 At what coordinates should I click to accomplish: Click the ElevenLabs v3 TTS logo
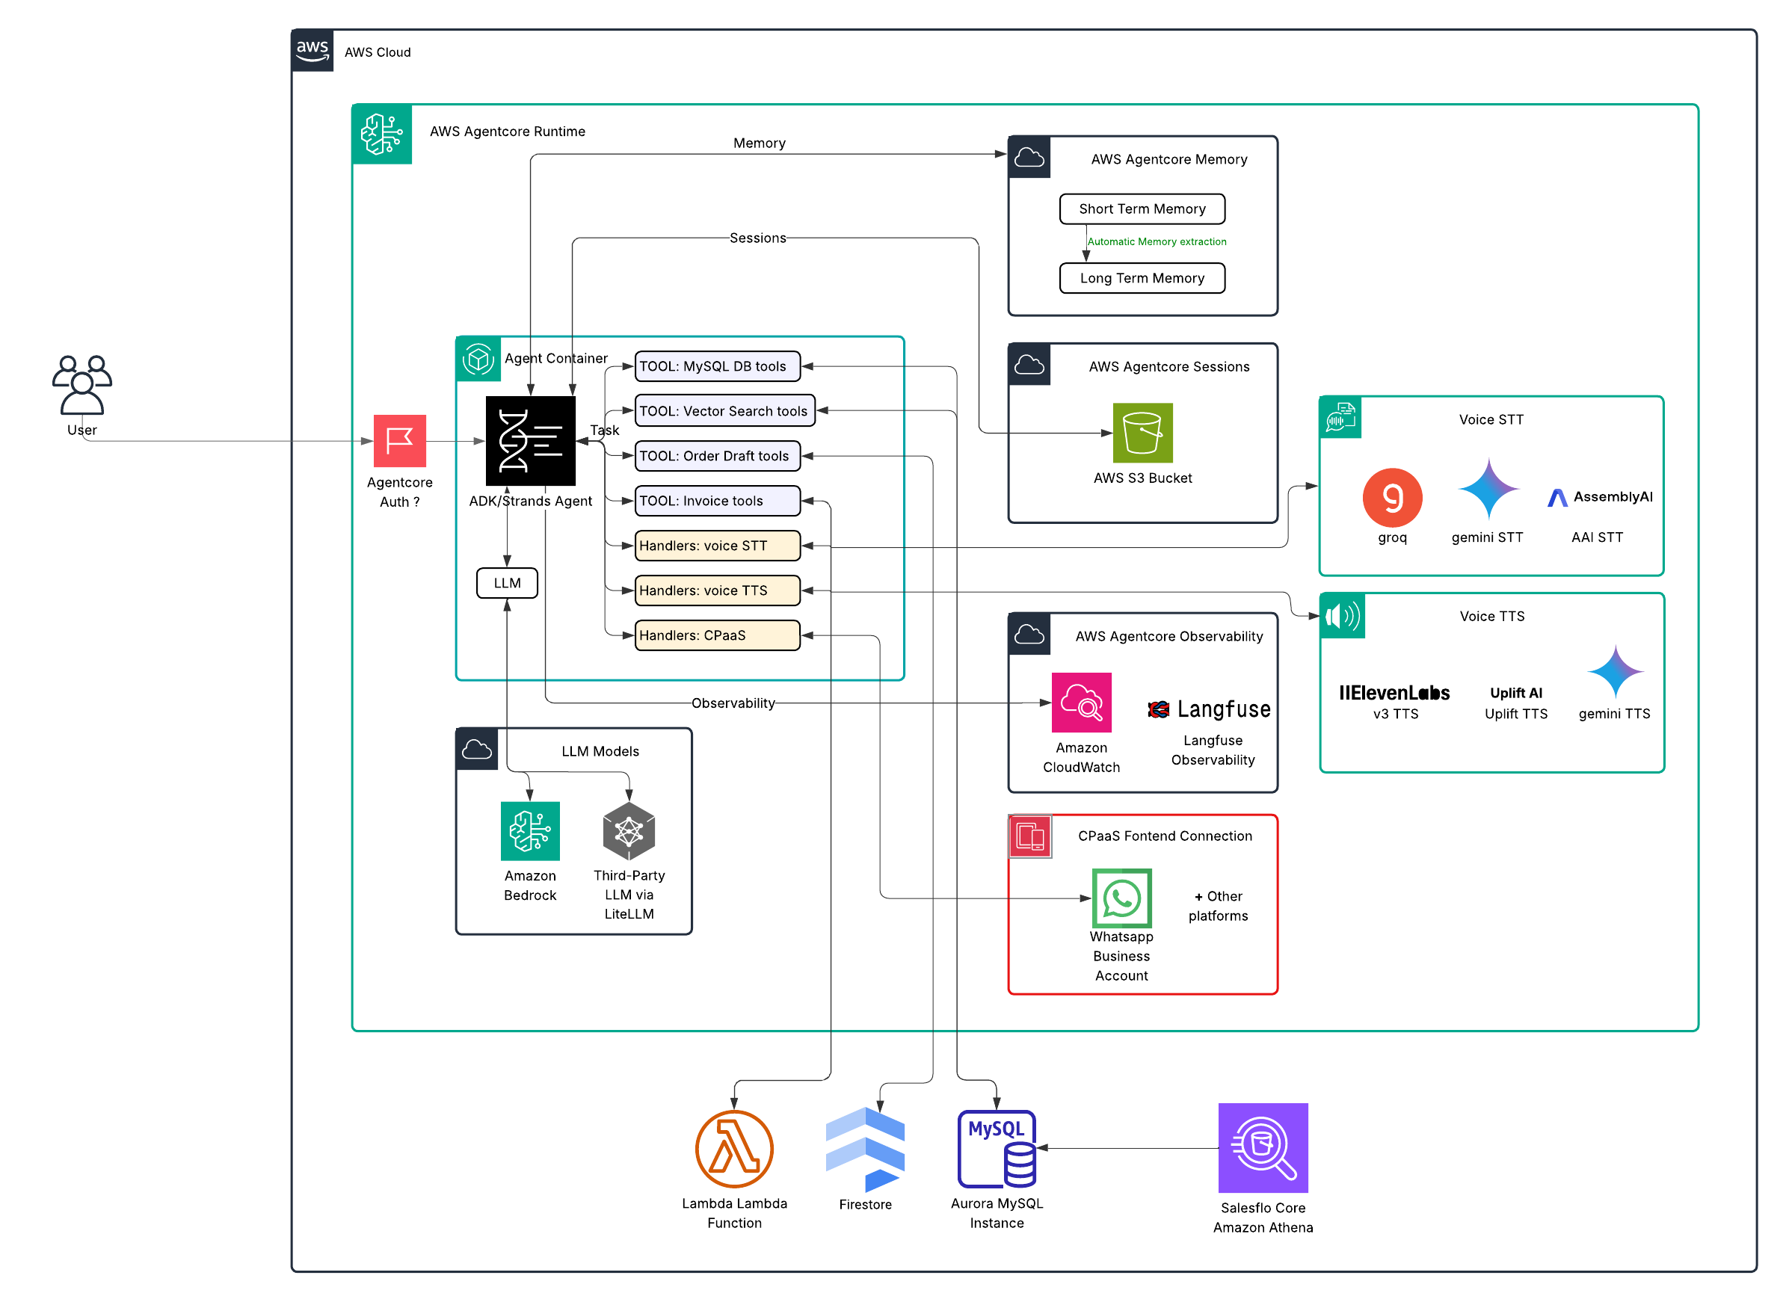[x=1394, y=693]
